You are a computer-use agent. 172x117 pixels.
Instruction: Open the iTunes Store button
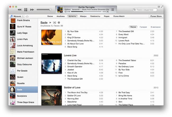pos(156,16)
